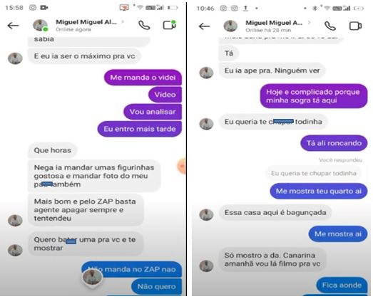Select the Vou analisar message bubble
373x299 pixels.
[153, 112]
